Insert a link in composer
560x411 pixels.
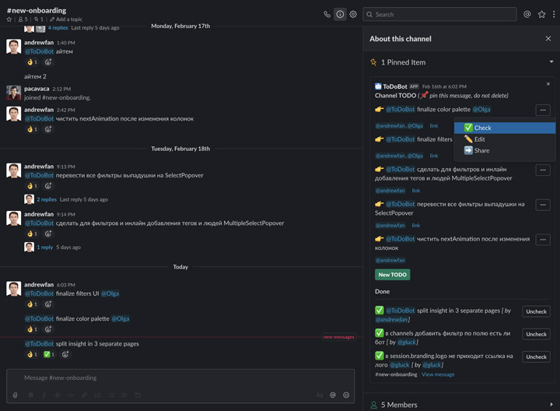click(x=84, y=395)
